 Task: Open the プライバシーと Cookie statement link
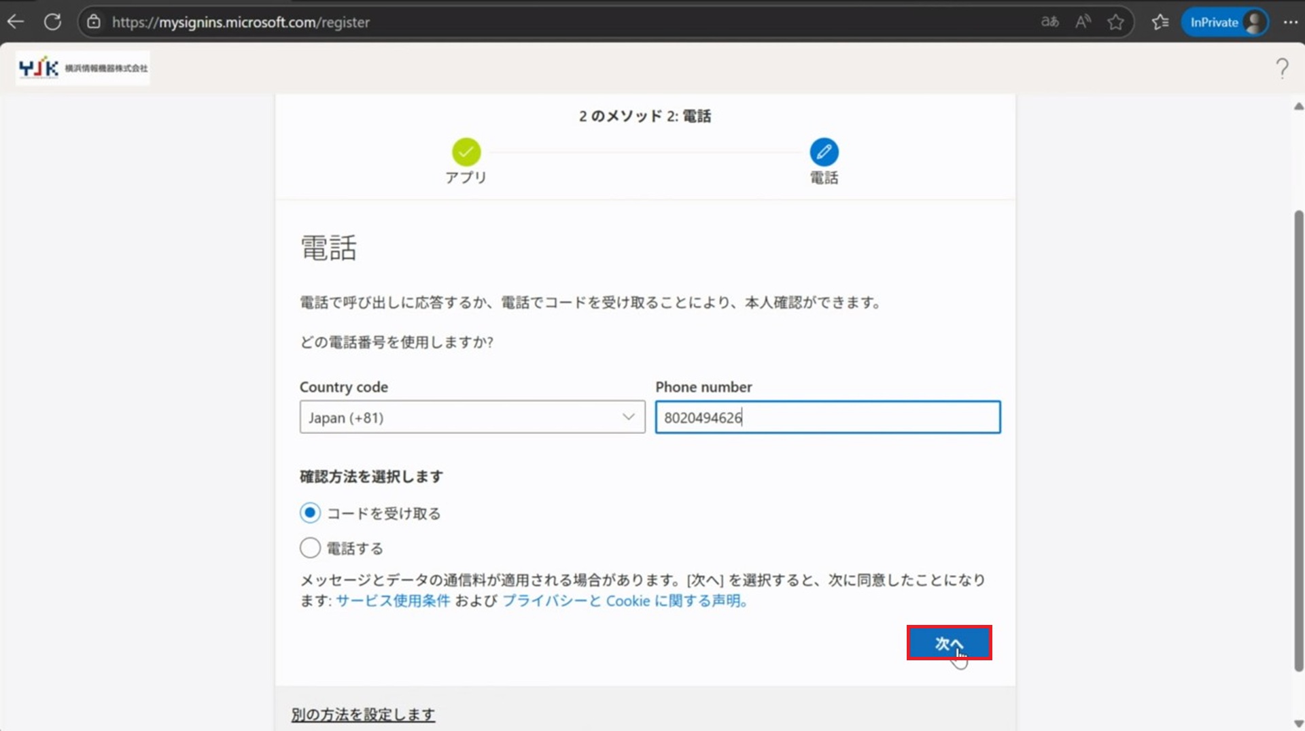[x=625, y=600]
